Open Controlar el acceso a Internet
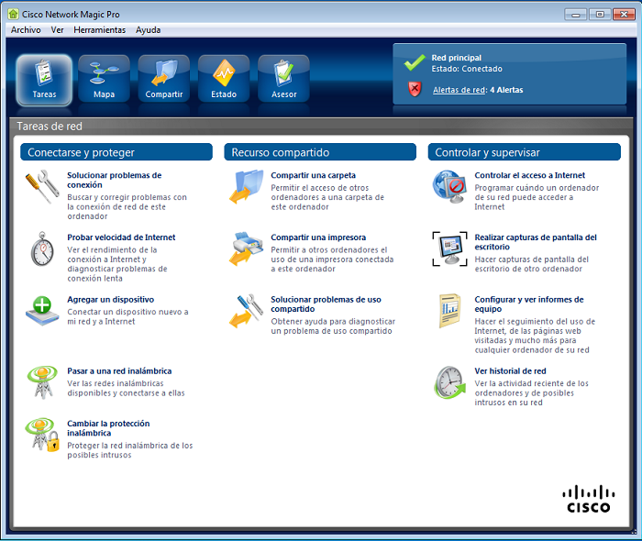The width and height of the screenshot is (642, 541). 529,175
